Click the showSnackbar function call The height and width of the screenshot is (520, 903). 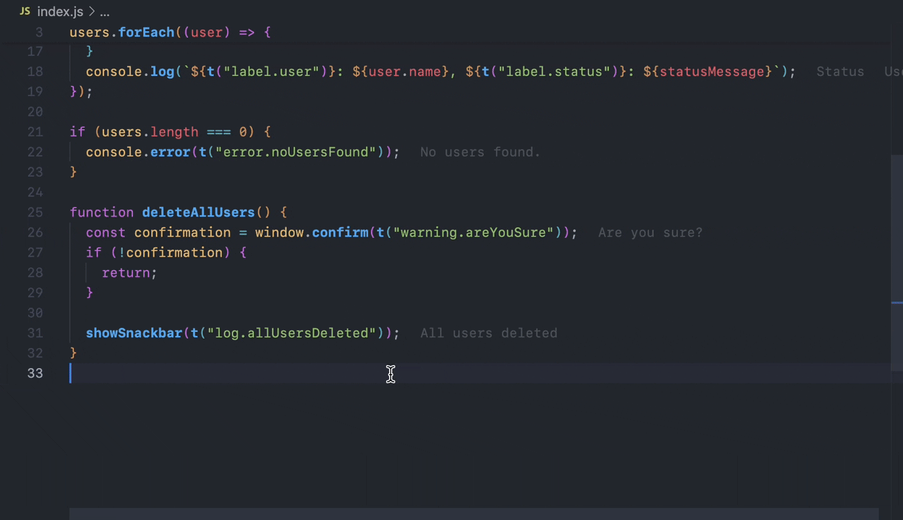coord(134,333)
